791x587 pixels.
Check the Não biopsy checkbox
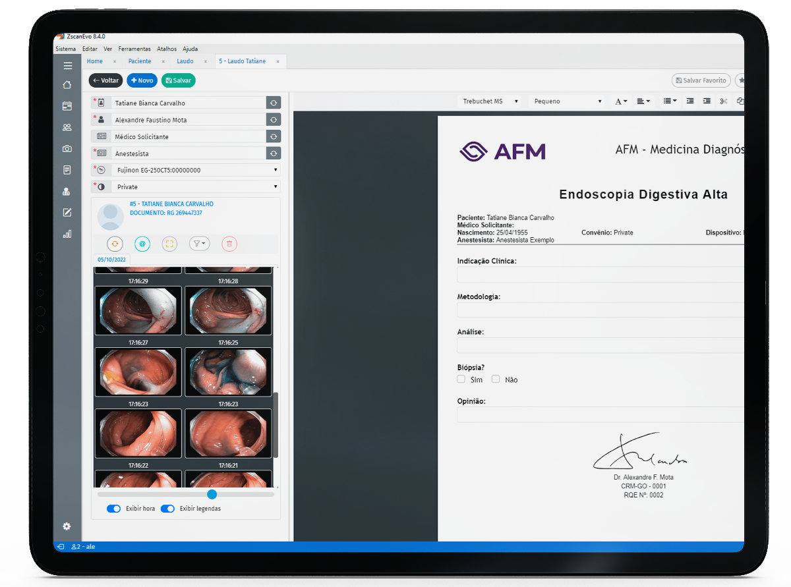tap(496, 379)
